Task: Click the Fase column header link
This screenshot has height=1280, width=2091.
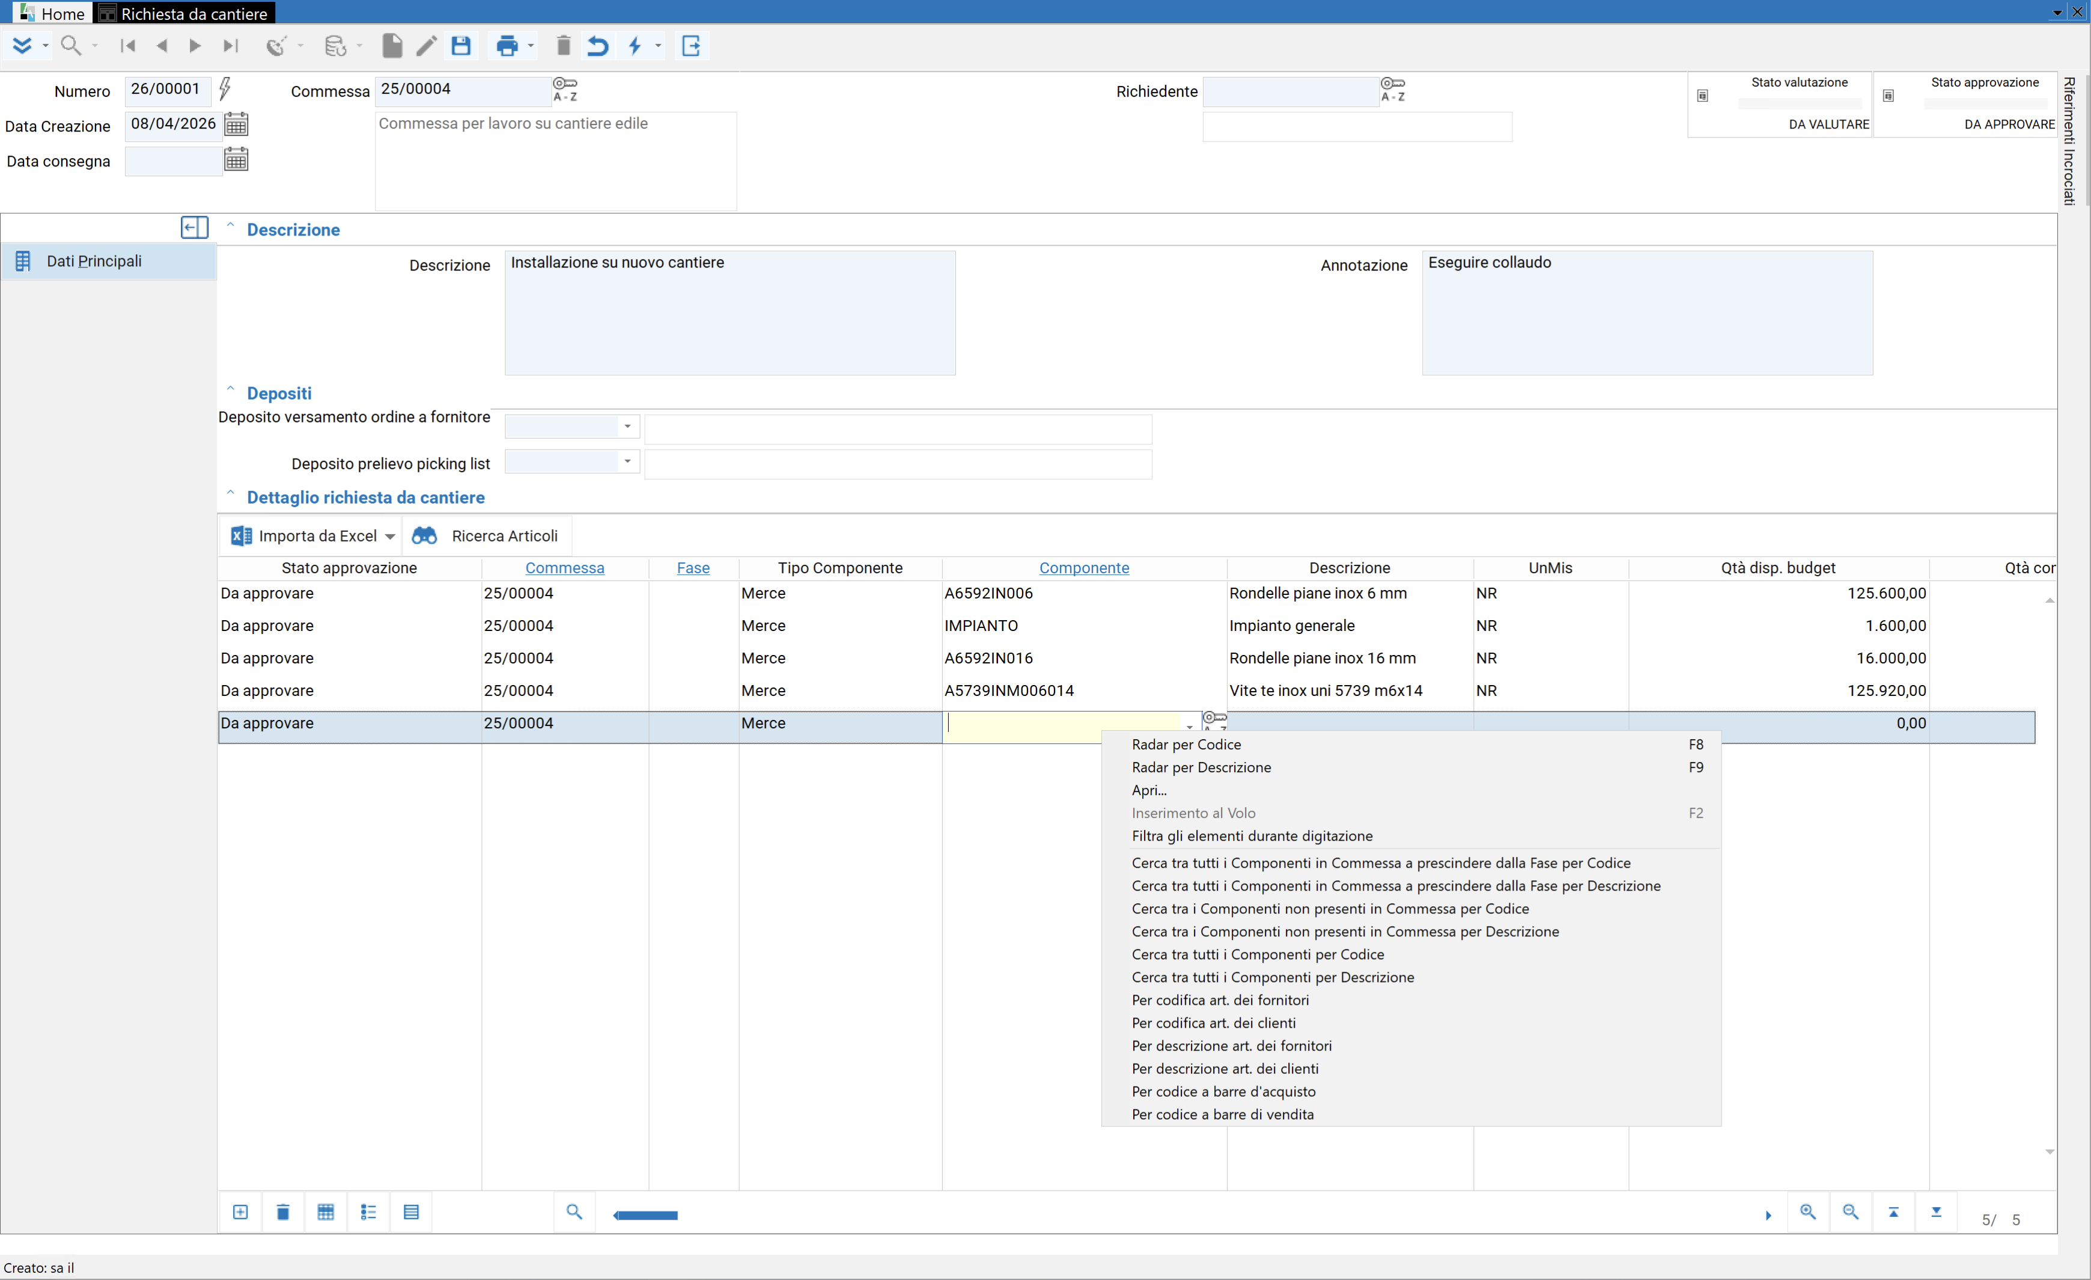Action: (693, 568)
